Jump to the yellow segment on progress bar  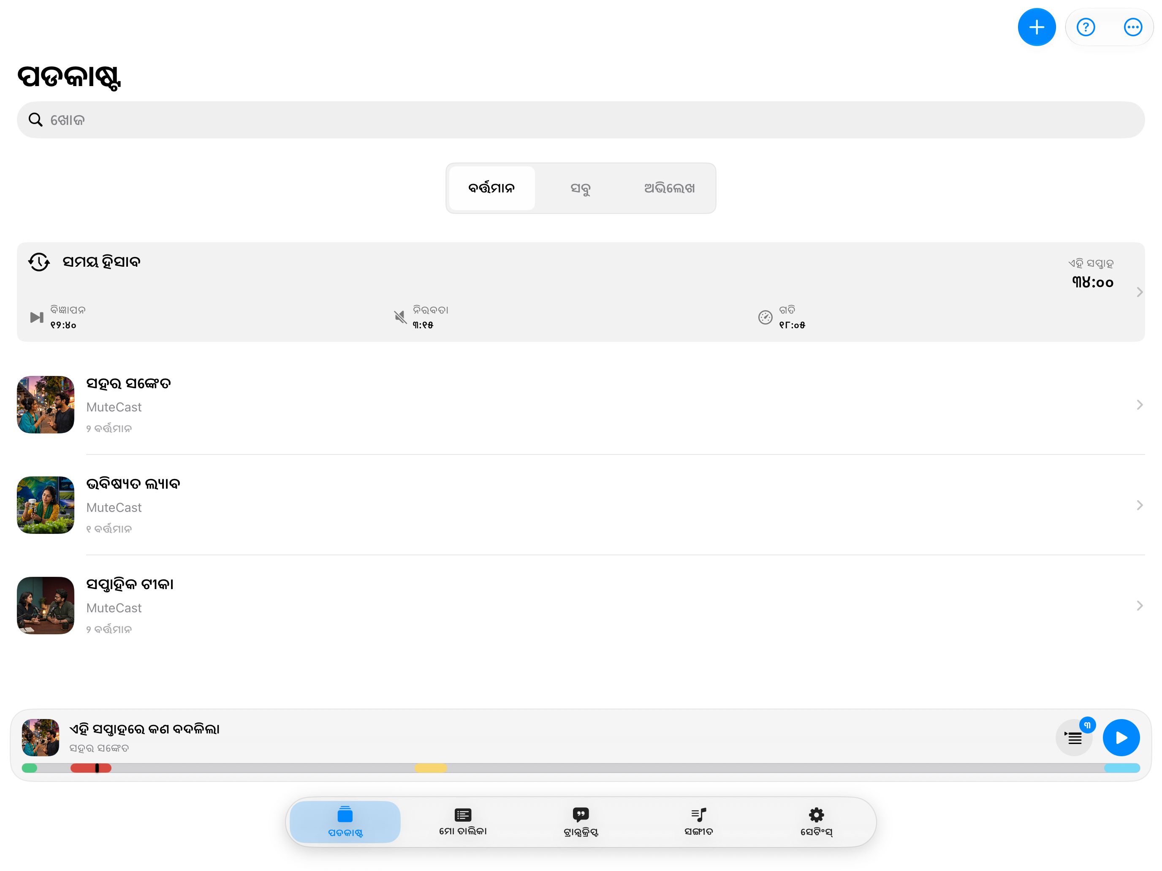coord(431,768)
